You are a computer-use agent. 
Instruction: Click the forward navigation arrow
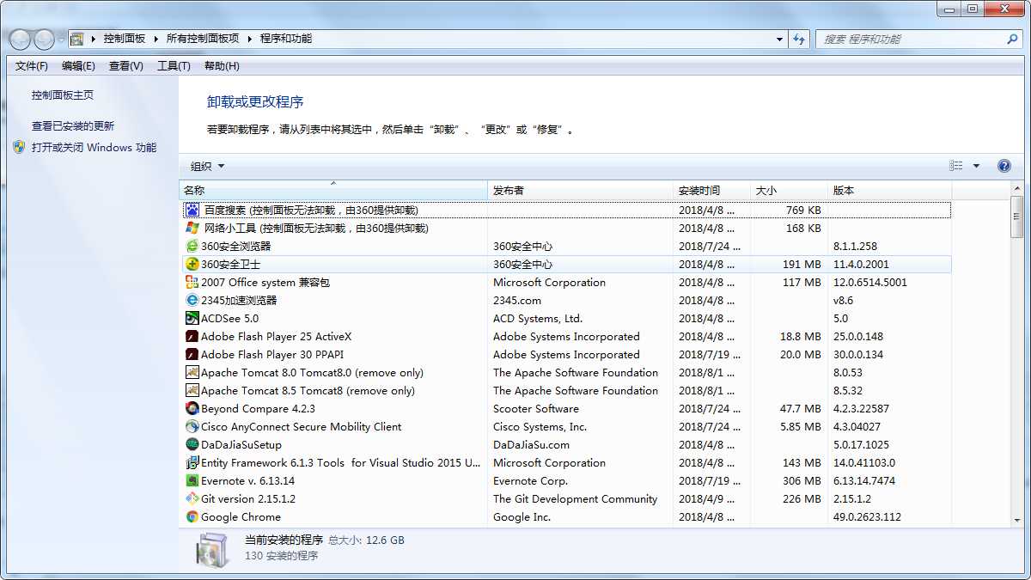coord(44,39)
